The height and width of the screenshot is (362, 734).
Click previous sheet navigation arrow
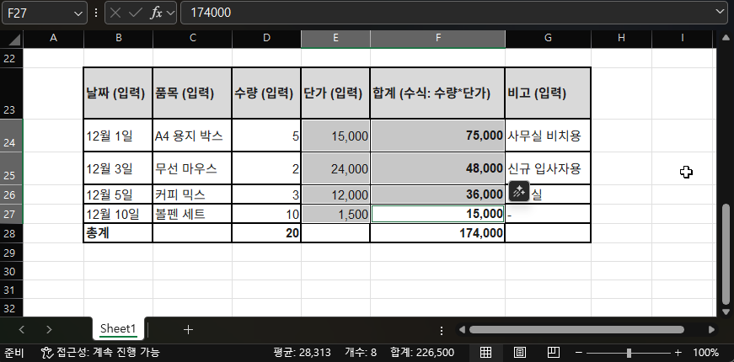pyautogui.click(x=22, y=330)
